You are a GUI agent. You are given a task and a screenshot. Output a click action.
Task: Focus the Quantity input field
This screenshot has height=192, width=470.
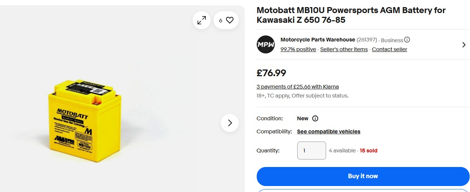(x=311, y=151)
